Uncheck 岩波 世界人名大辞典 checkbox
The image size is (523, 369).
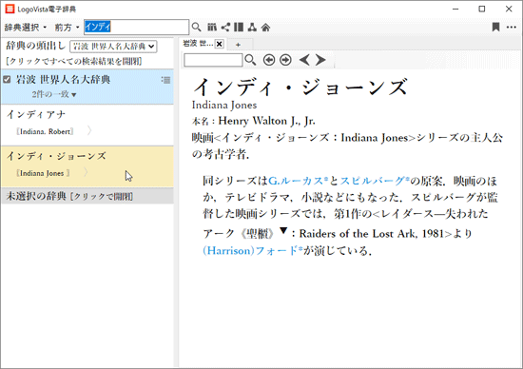[x=7, y=79]
